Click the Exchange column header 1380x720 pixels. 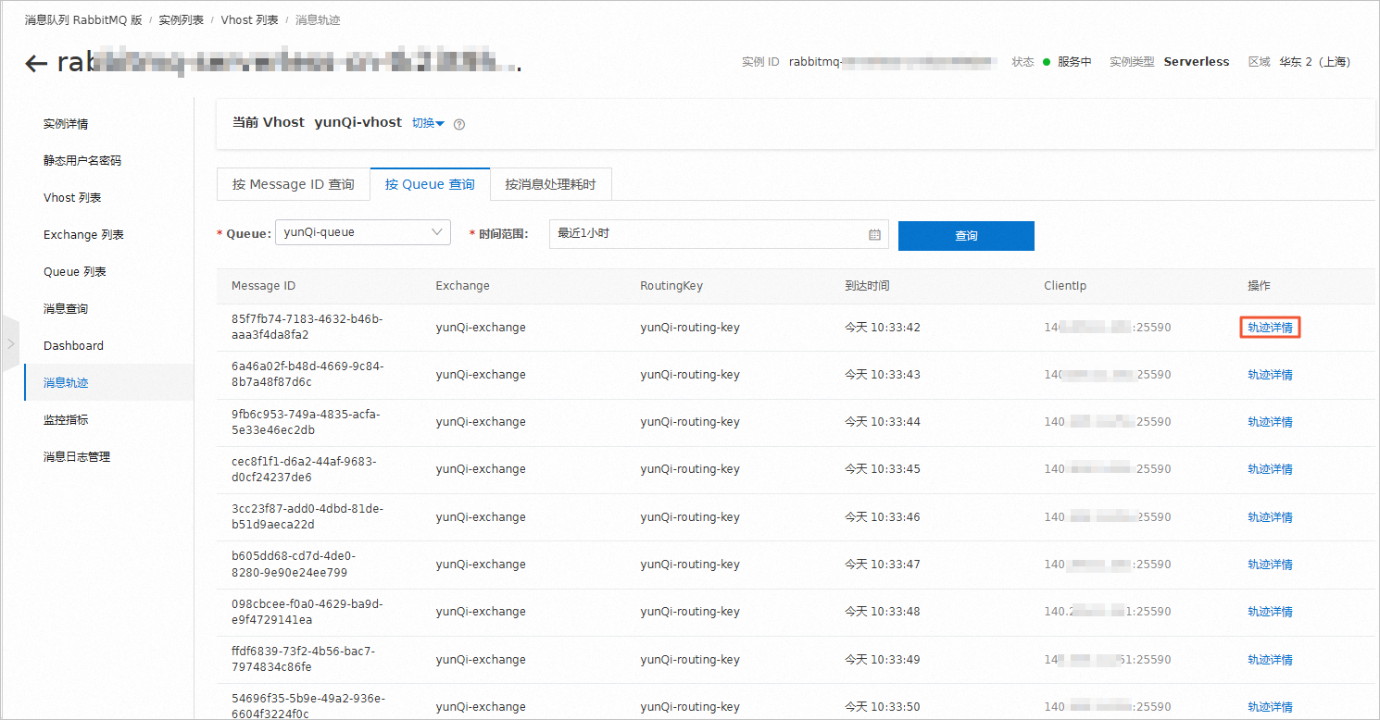[463, 286]
